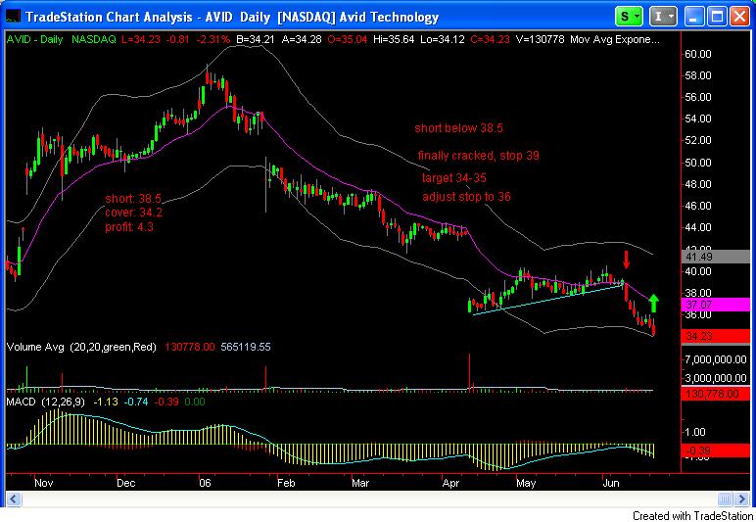Select the green up arrow drawing

653,304
